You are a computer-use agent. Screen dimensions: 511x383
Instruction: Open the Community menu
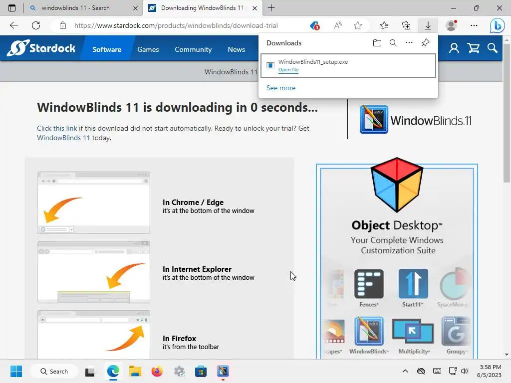[x=193, y=49]
